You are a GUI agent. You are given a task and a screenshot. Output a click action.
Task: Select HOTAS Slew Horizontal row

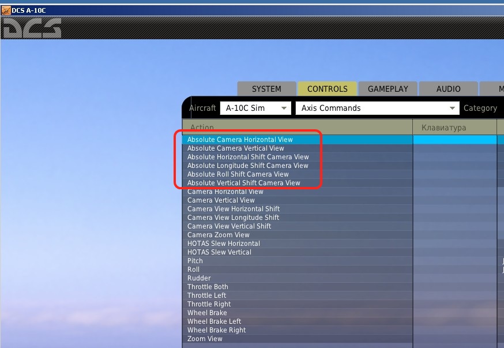coord(298,244)
